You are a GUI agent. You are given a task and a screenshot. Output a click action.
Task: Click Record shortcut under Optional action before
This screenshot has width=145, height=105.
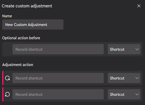click(58, 49)
